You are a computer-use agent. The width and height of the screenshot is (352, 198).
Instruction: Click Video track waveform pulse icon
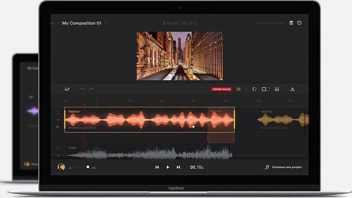point(58,155)
